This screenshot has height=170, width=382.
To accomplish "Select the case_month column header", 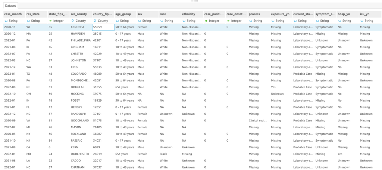I will click(14, 14).
